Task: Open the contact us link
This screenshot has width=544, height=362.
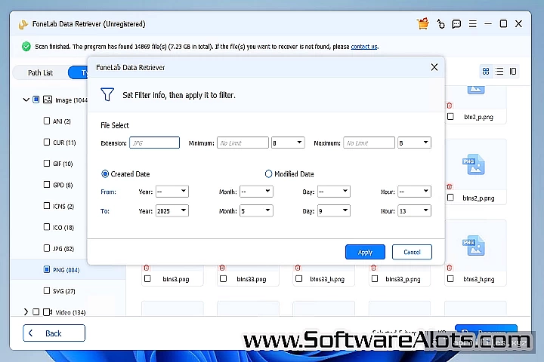Action: 364,47
